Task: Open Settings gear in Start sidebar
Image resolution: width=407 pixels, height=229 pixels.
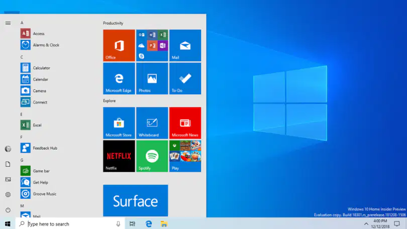Action: coord(8,194)
